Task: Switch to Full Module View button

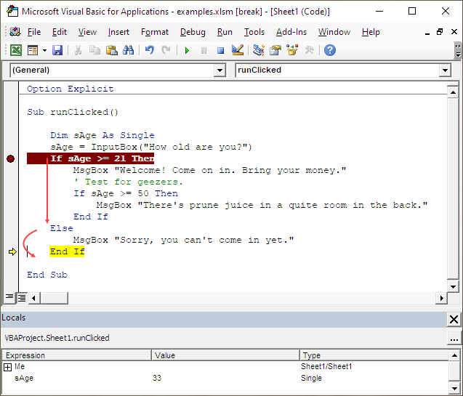Action: 22,298
